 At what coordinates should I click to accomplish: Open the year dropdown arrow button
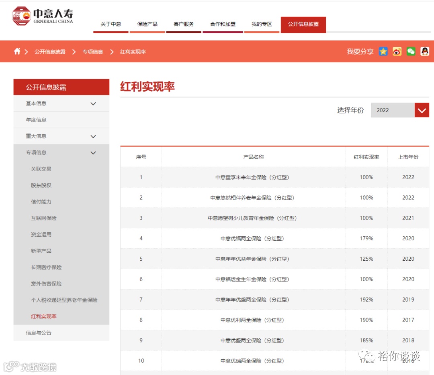click(x=422, y=110)
